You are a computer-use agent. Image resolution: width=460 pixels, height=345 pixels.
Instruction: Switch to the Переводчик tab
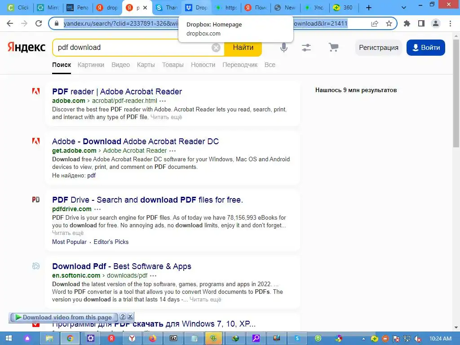(240, 65)
